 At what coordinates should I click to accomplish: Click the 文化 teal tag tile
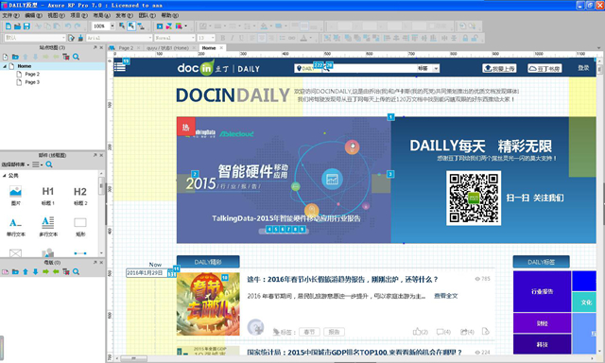(x=584, y=302)
